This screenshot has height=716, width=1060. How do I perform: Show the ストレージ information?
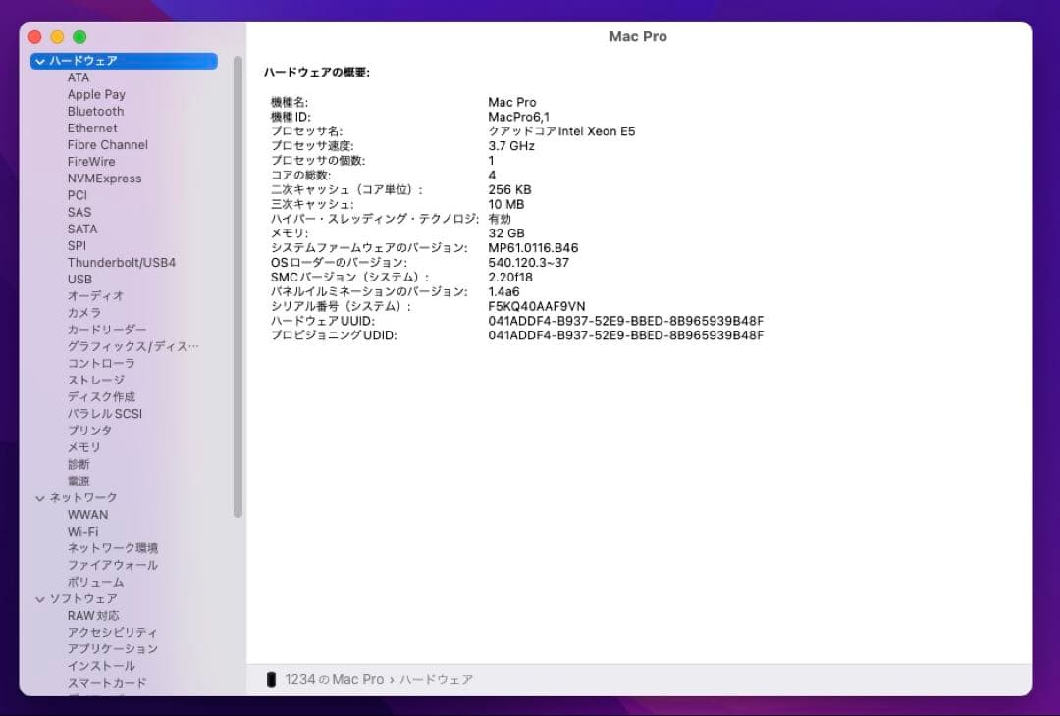95,381
